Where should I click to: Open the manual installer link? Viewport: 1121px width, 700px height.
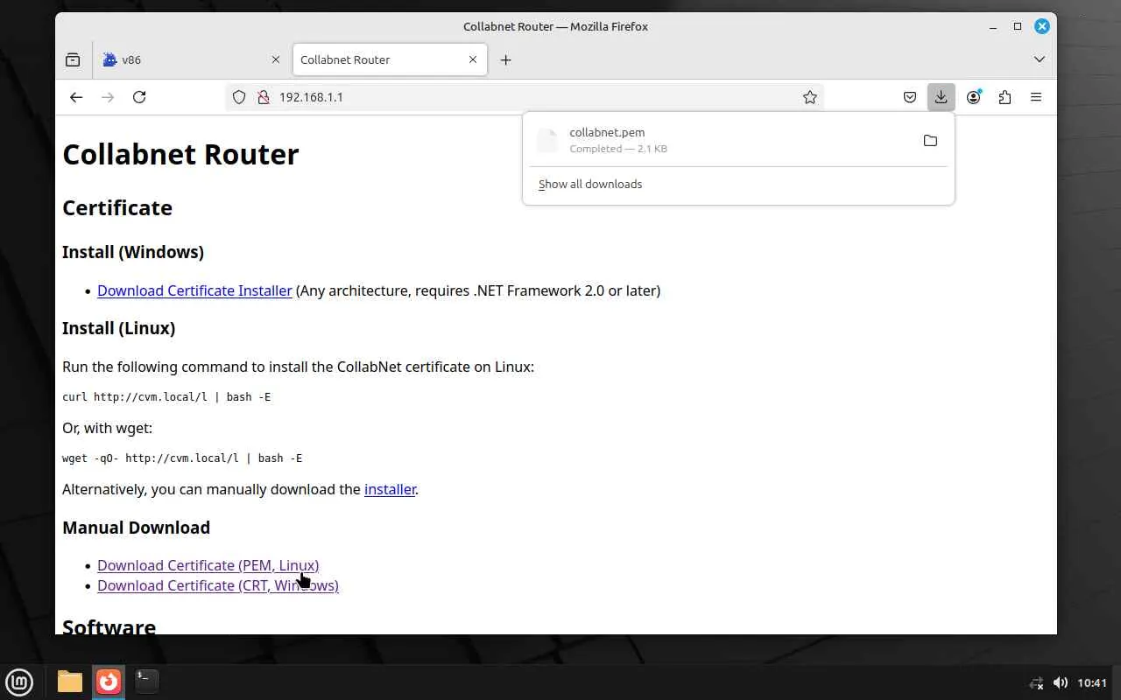(x=390, y=489)
